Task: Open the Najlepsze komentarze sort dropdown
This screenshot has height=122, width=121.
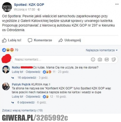Action: (x=102, y=50)
